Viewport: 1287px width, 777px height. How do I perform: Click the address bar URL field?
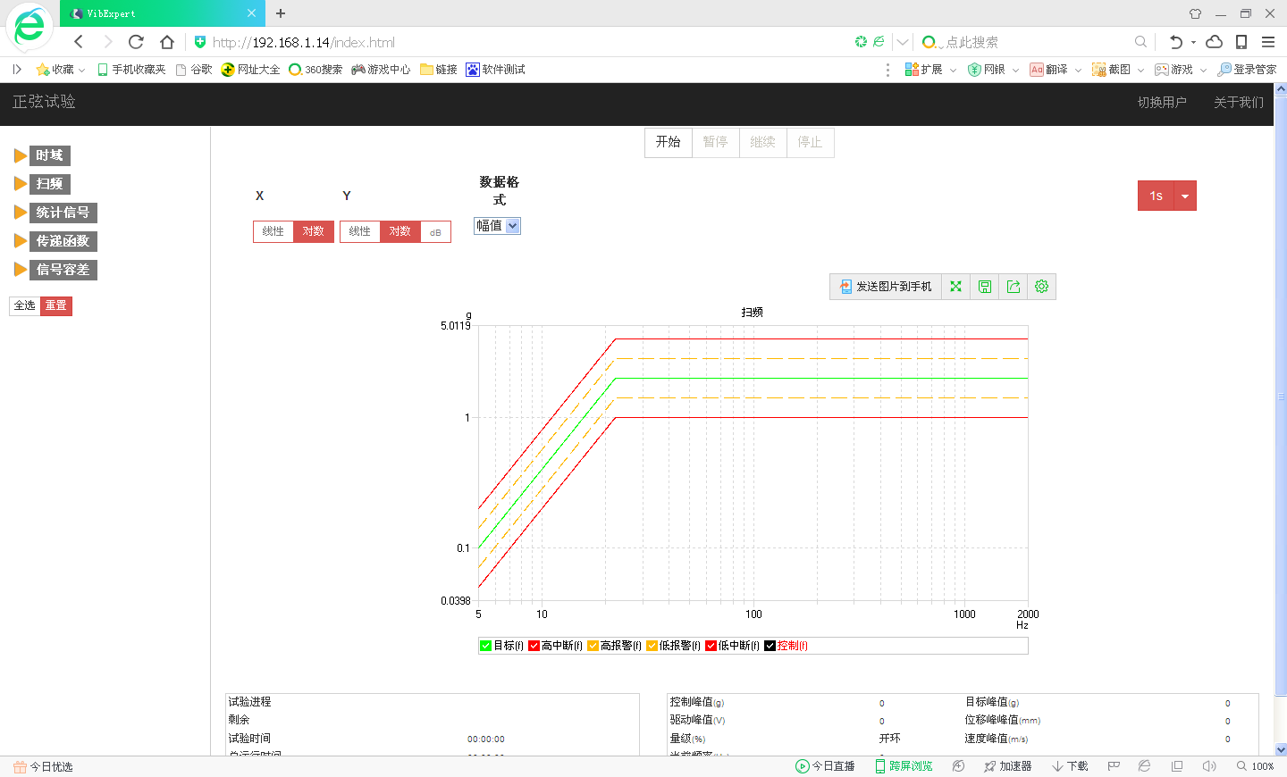click(x=527, y=42)
